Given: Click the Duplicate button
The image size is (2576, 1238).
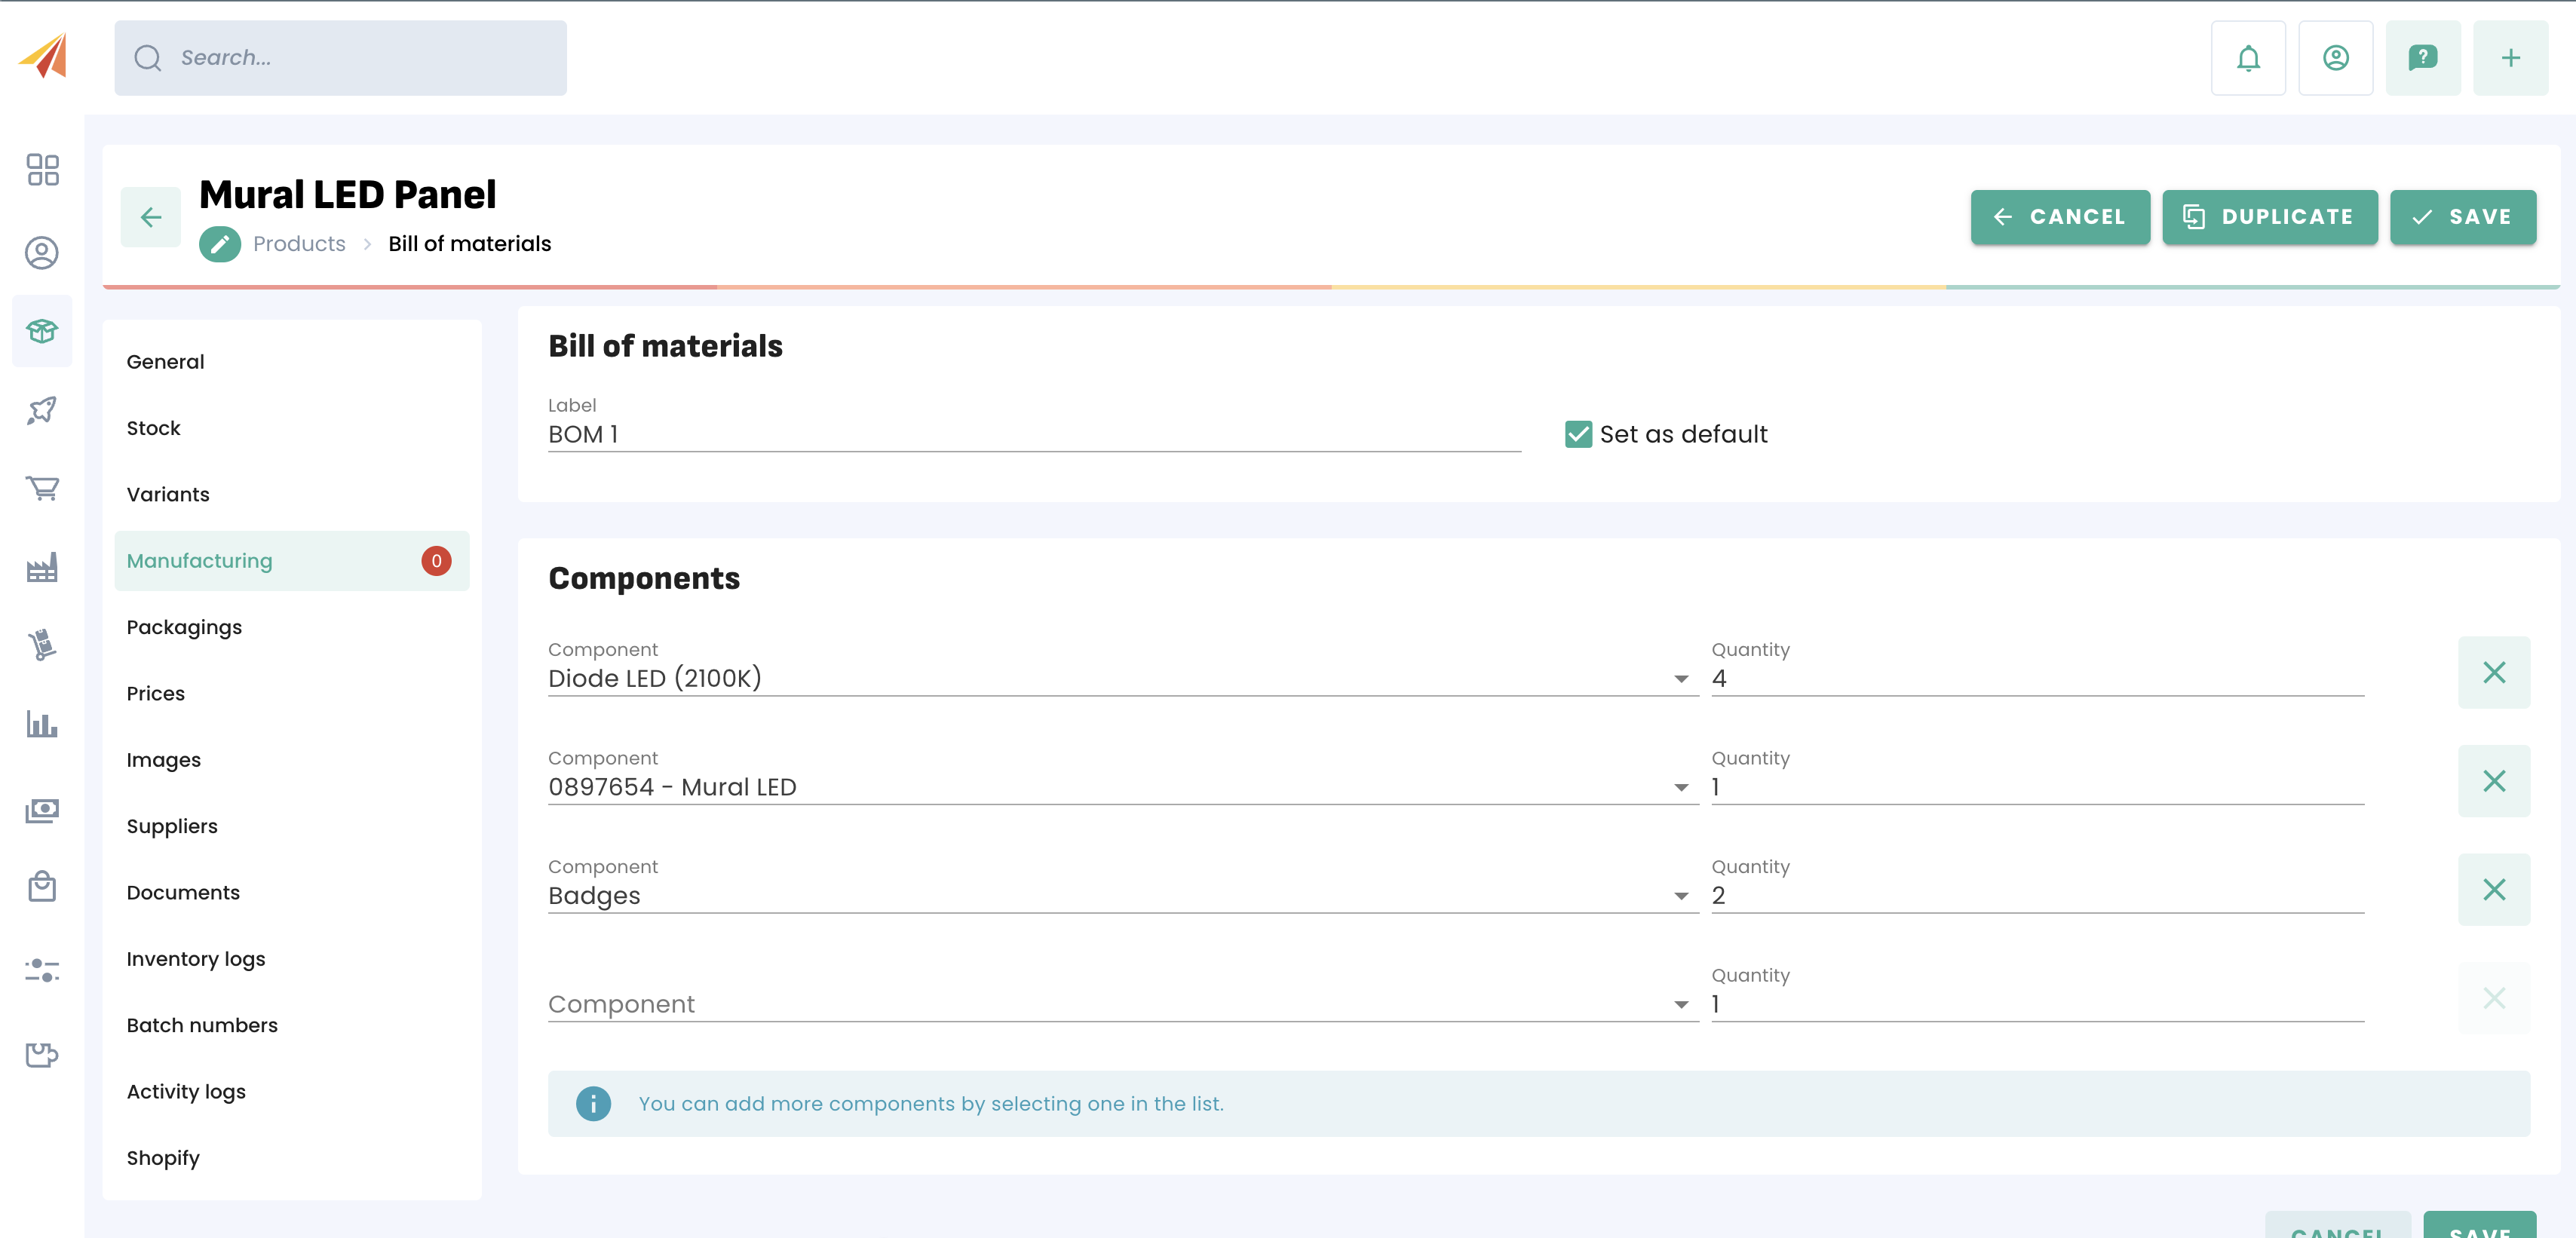Looking at the screenshot, I should click(x=2269, y=217).
